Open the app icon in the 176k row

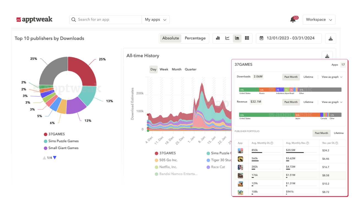pos(240,175)
